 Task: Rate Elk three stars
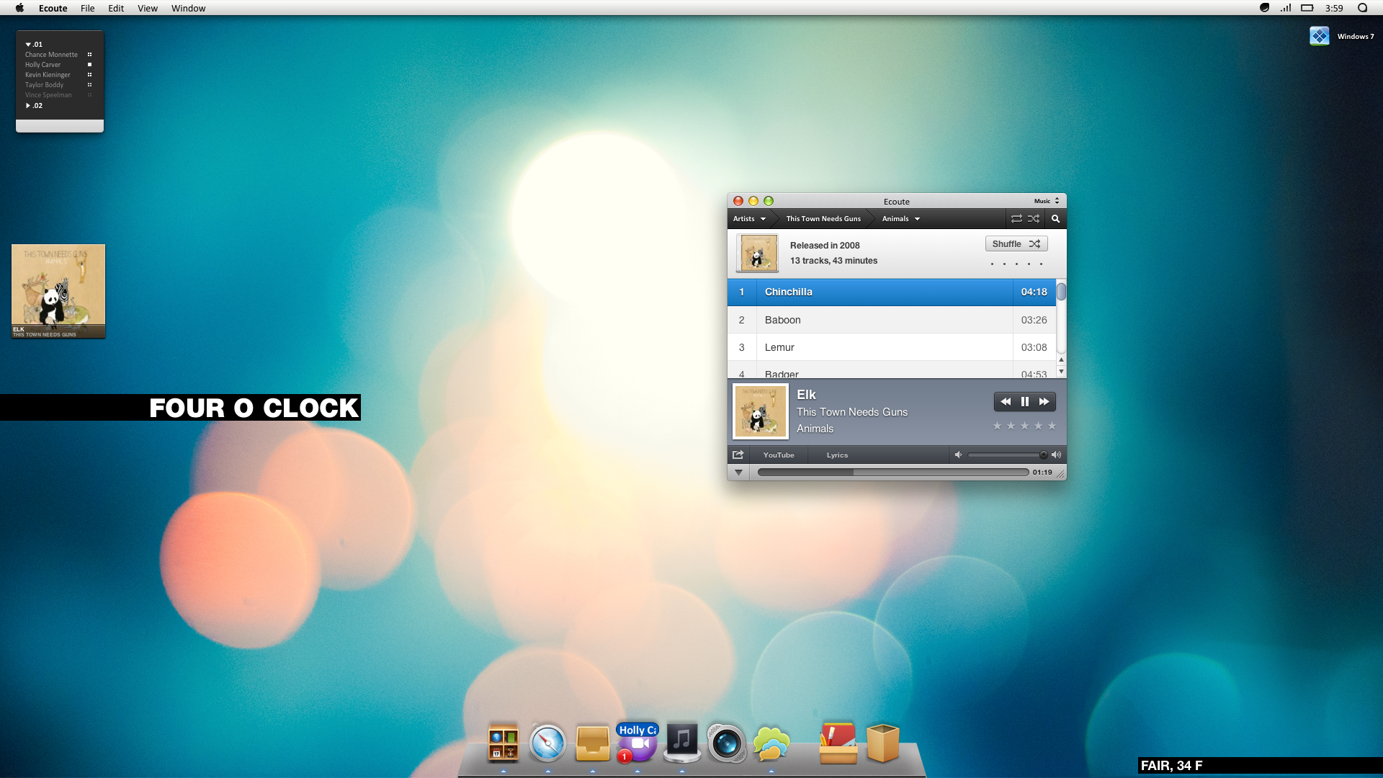(1024, 426)
